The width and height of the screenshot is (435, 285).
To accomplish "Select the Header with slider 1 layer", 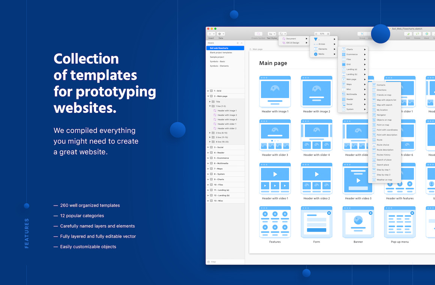I will [226, 124].
